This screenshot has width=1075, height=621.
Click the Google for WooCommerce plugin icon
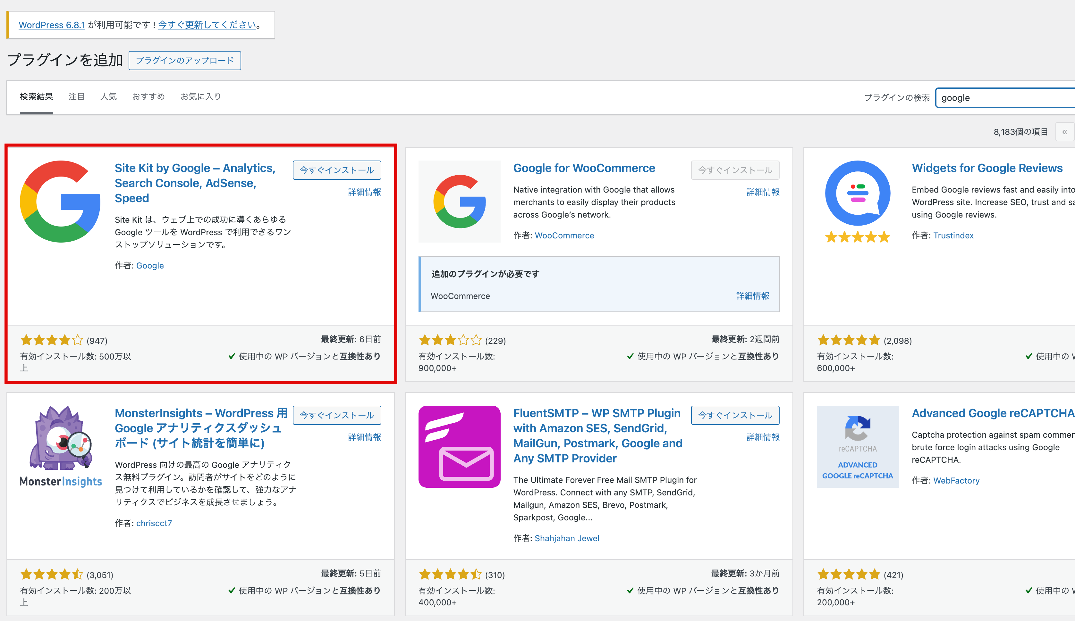pyautogui.click(x=460, y=202)
